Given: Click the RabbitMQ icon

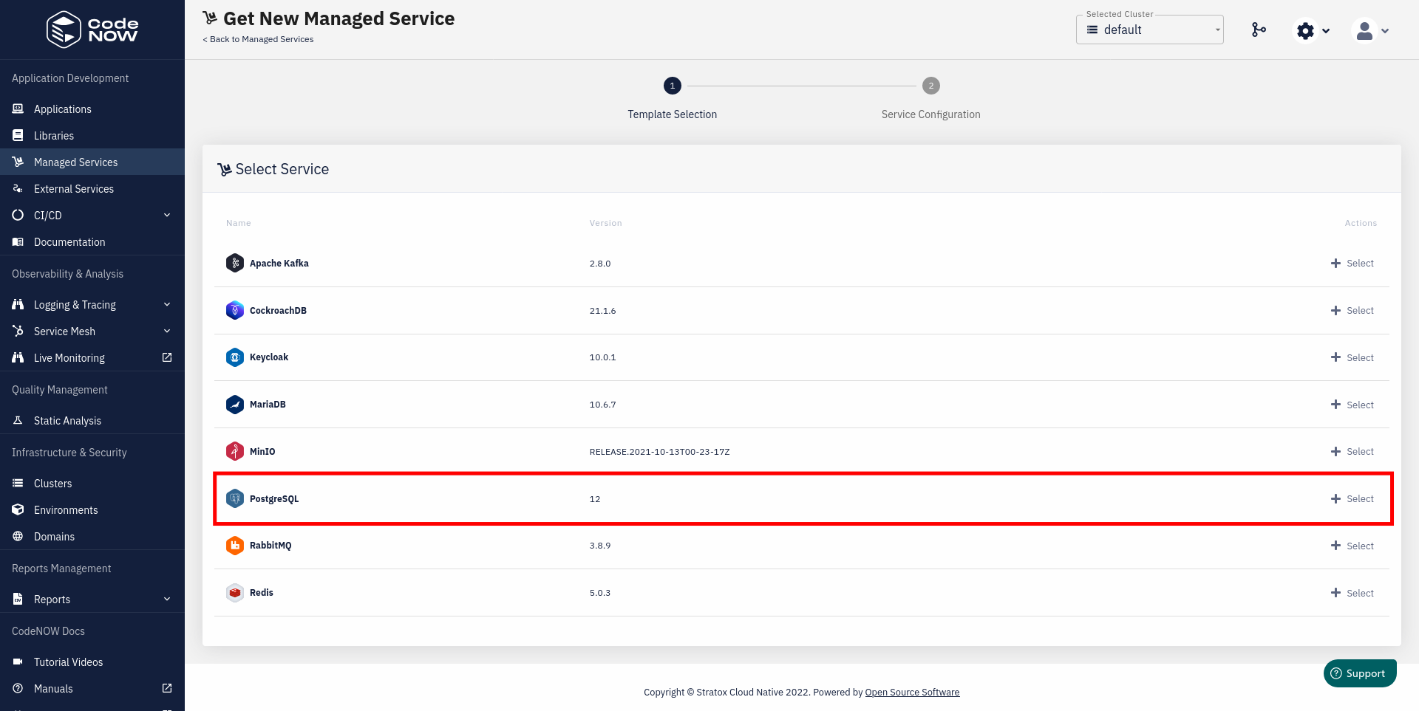Looking at the screenshot, I should click(x=235, y=546).
